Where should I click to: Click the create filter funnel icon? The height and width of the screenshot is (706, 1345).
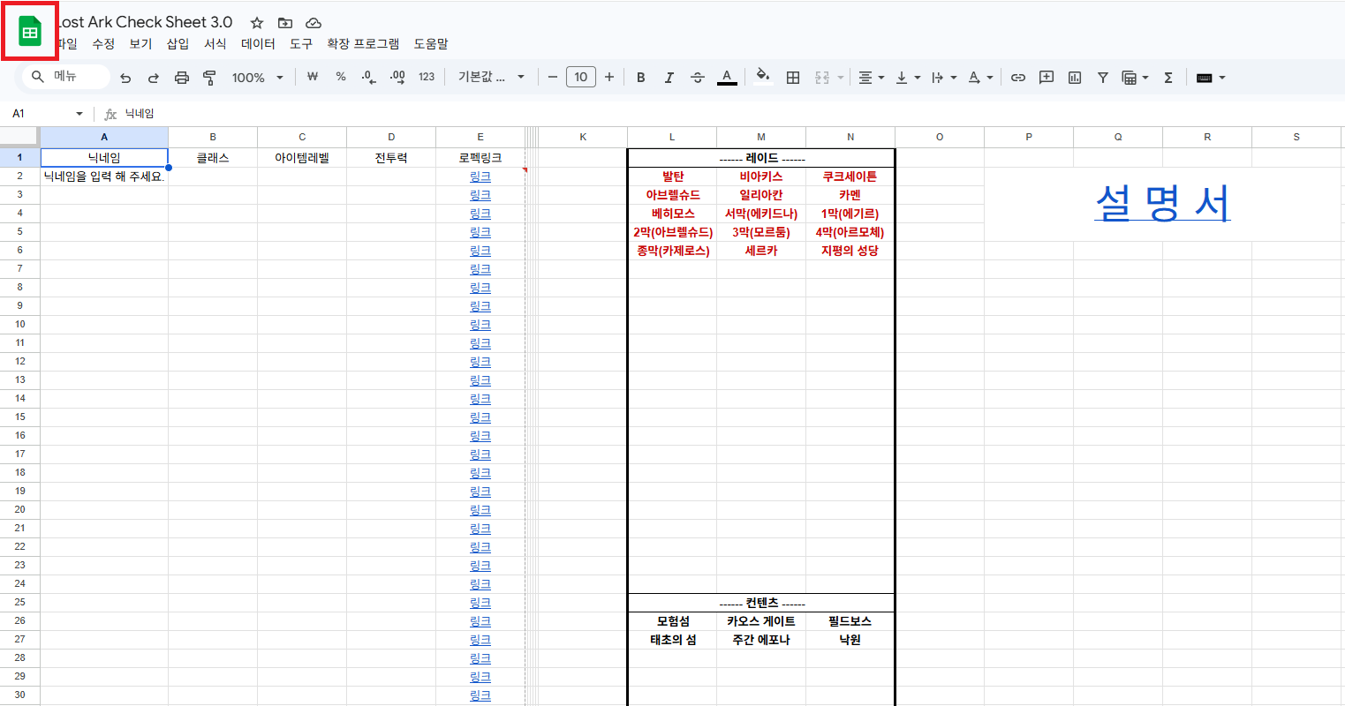click(x=1103, y=78)
